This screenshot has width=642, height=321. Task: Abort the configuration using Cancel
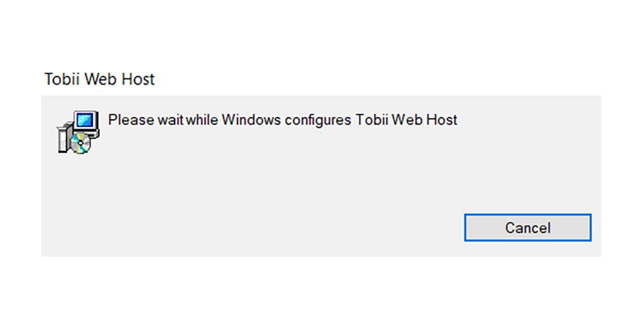527,227
